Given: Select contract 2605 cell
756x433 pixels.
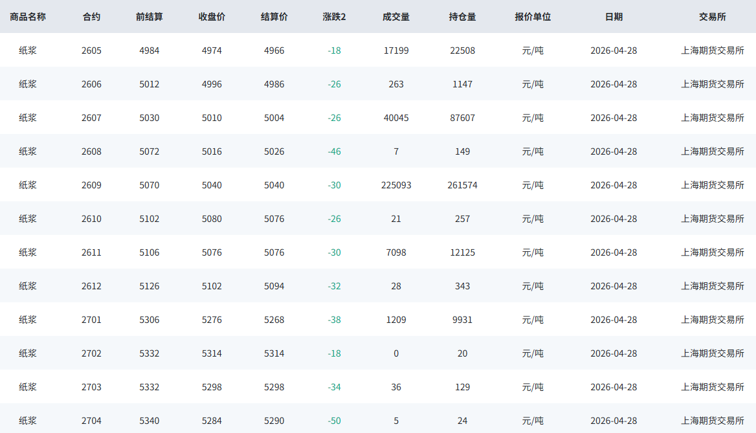Looking at the screenshot, I should tap(91, 50).
